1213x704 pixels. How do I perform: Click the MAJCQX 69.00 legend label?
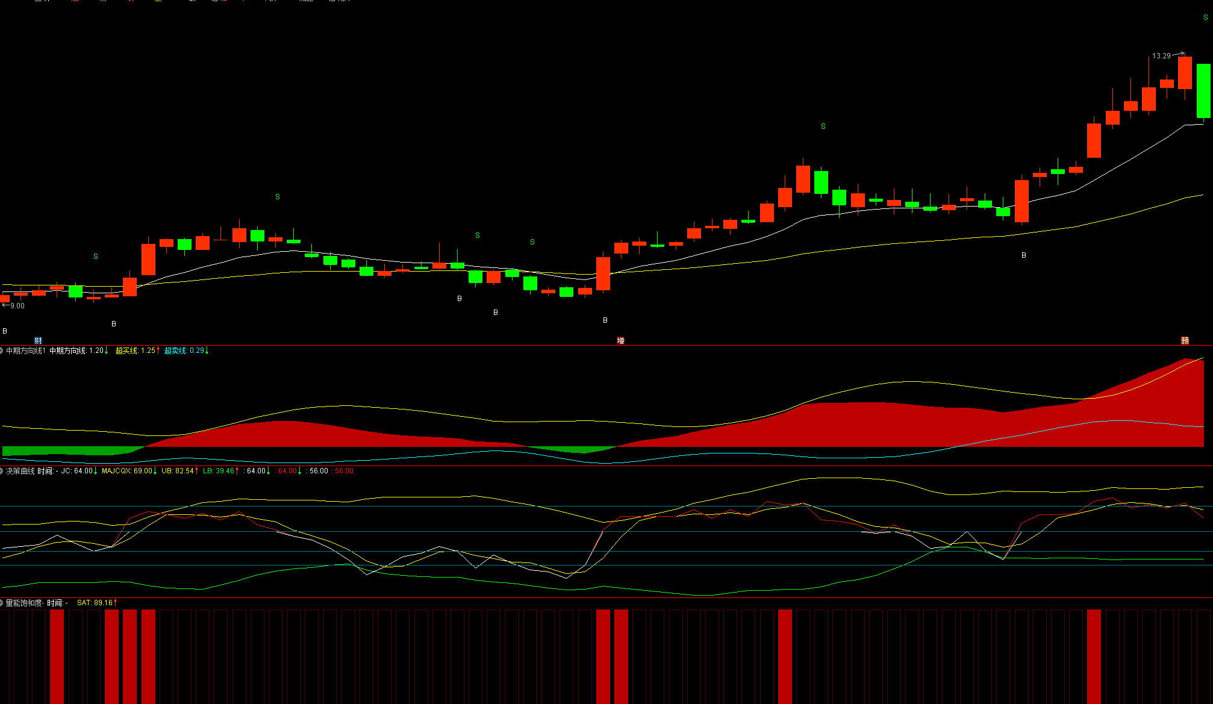128,471
